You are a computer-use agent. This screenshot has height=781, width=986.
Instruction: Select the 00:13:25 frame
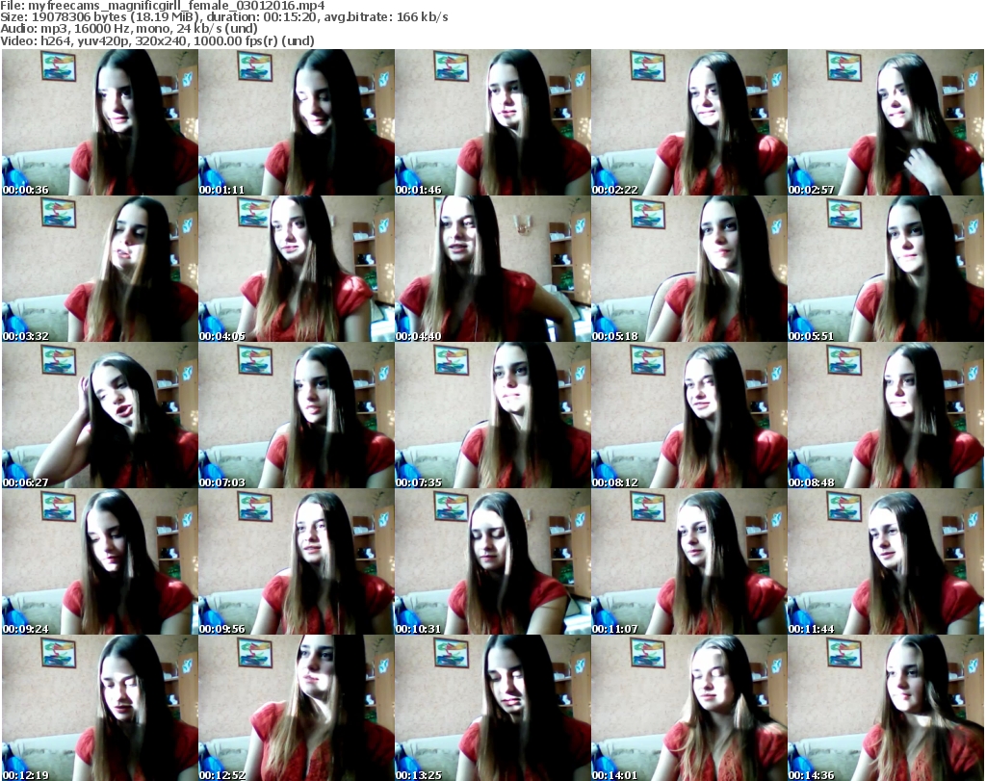pos(492,708)
